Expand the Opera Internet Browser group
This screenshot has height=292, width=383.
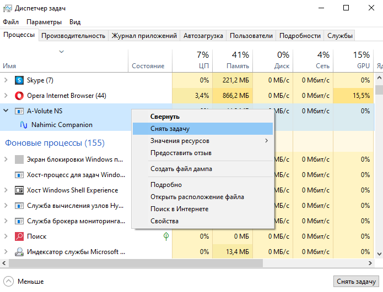click(x=6, y=96)
